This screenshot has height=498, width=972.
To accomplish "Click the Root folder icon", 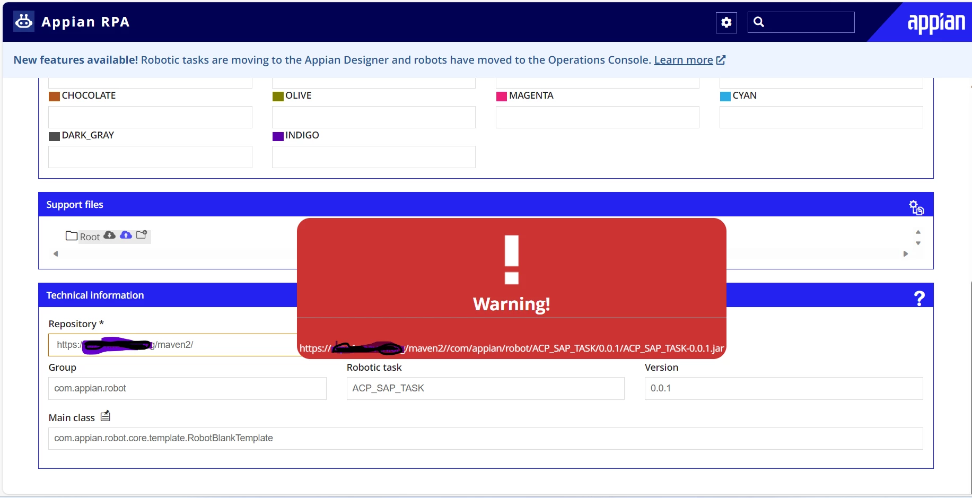I will [x=72, y=235].
